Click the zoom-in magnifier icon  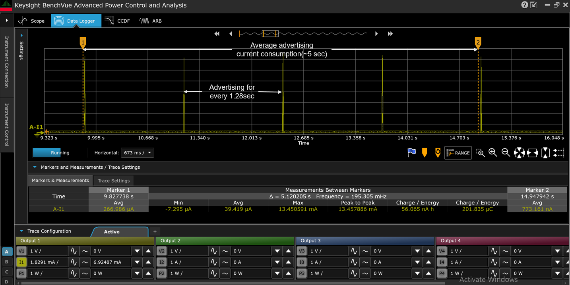[493, 152]
